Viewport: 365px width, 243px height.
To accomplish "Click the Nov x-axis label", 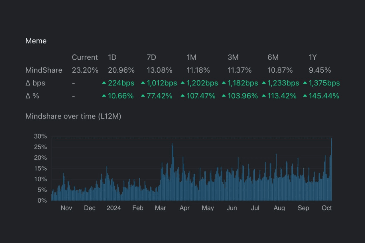I will [66, 208].
